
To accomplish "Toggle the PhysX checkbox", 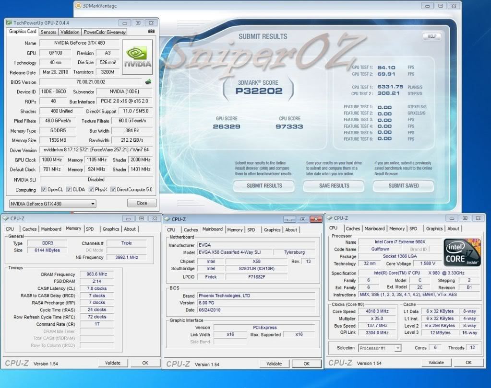I will pos(91,190).
